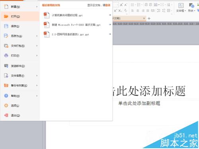
Task: Click the decrease font size icon
Action: pos(125,5)
